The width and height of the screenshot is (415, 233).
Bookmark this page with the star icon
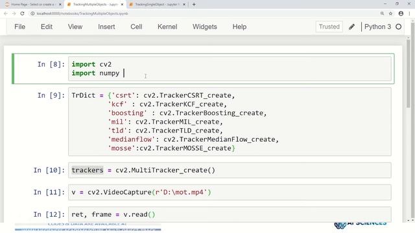[390, 14]
